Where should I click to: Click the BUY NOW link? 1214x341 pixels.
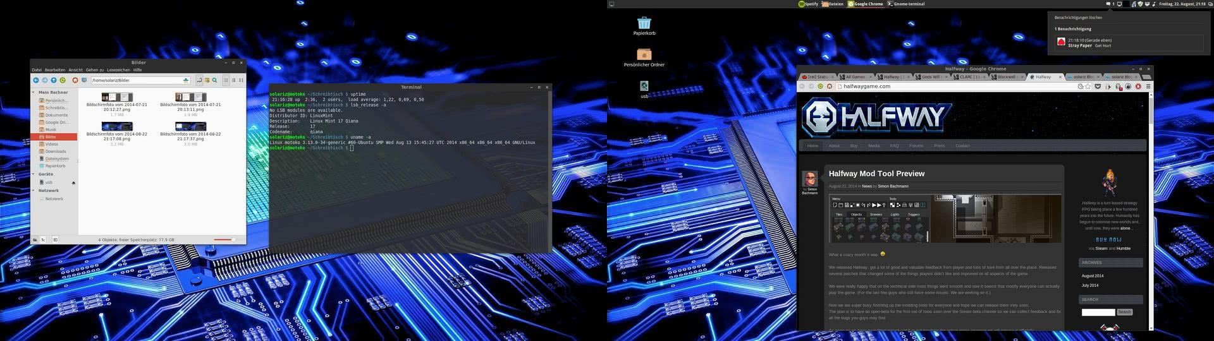[1108, 240]
